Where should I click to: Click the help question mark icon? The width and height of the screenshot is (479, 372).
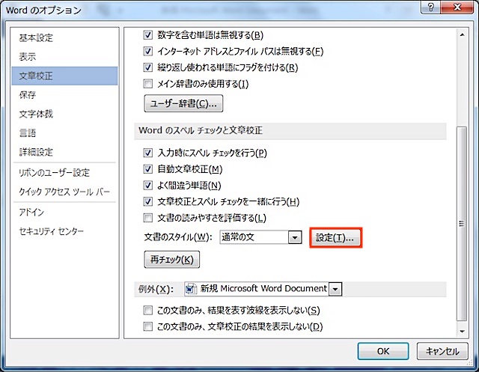(x=431, y=7)
